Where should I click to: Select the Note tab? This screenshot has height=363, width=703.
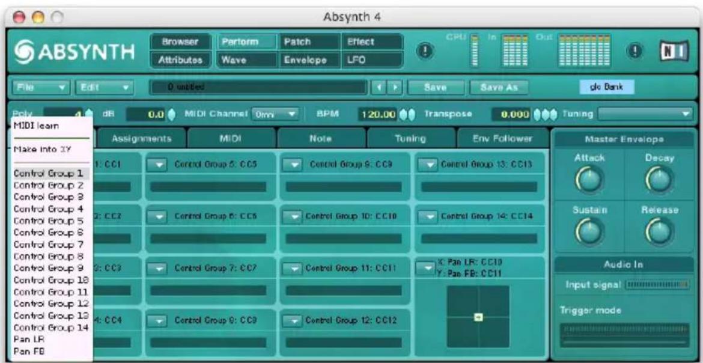point(321,138)
